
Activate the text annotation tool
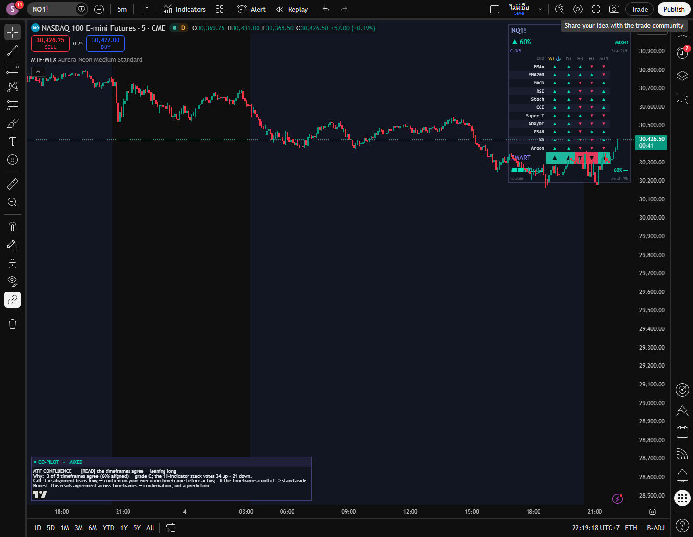pos(12,141)
